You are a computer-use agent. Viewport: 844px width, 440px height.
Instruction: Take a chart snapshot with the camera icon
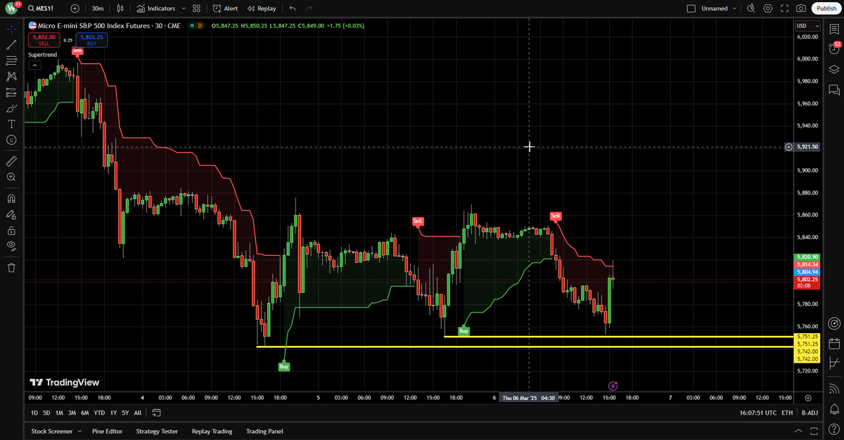coord(801,8)
